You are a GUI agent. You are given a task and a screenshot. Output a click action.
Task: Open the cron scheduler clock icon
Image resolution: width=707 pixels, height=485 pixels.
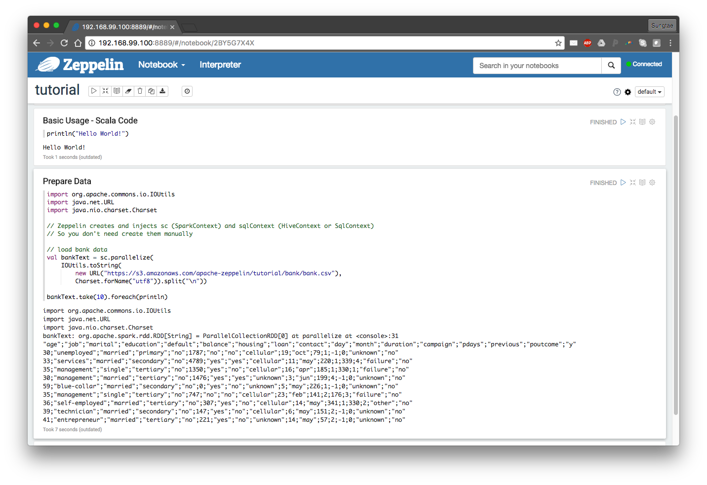187,91
